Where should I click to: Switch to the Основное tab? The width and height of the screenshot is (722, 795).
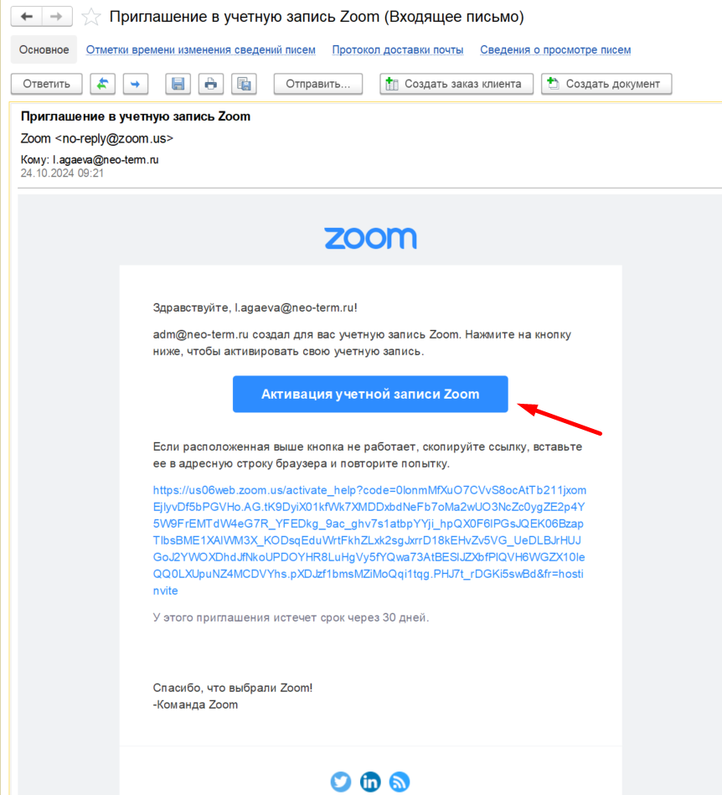tap(44, 49)
